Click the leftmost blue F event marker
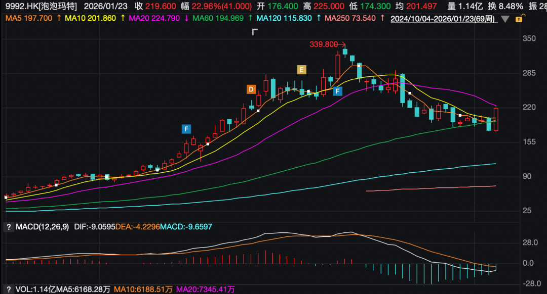The image size is (547, 294). tap(186, 129)
